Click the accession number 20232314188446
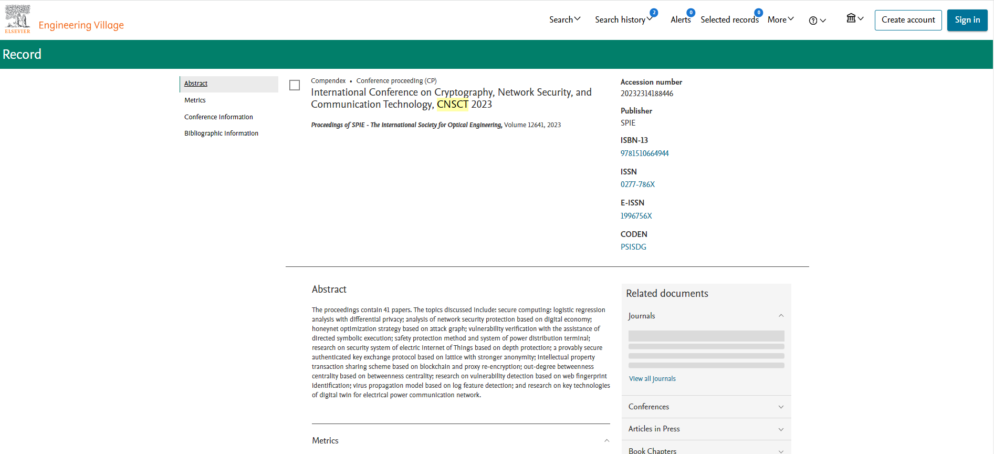 (x=646, y=94)
